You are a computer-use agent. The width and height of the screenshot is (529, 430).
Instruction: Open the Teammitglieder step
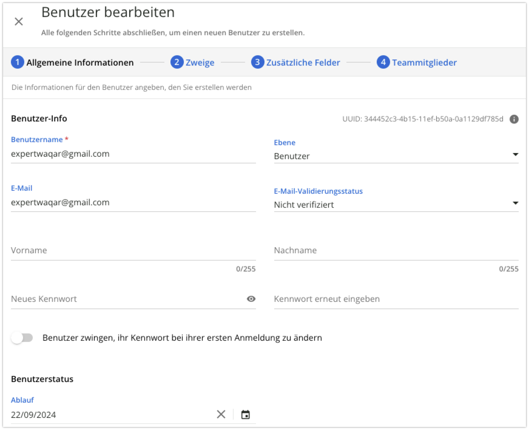pyautogui.click(x=424, y=63)
